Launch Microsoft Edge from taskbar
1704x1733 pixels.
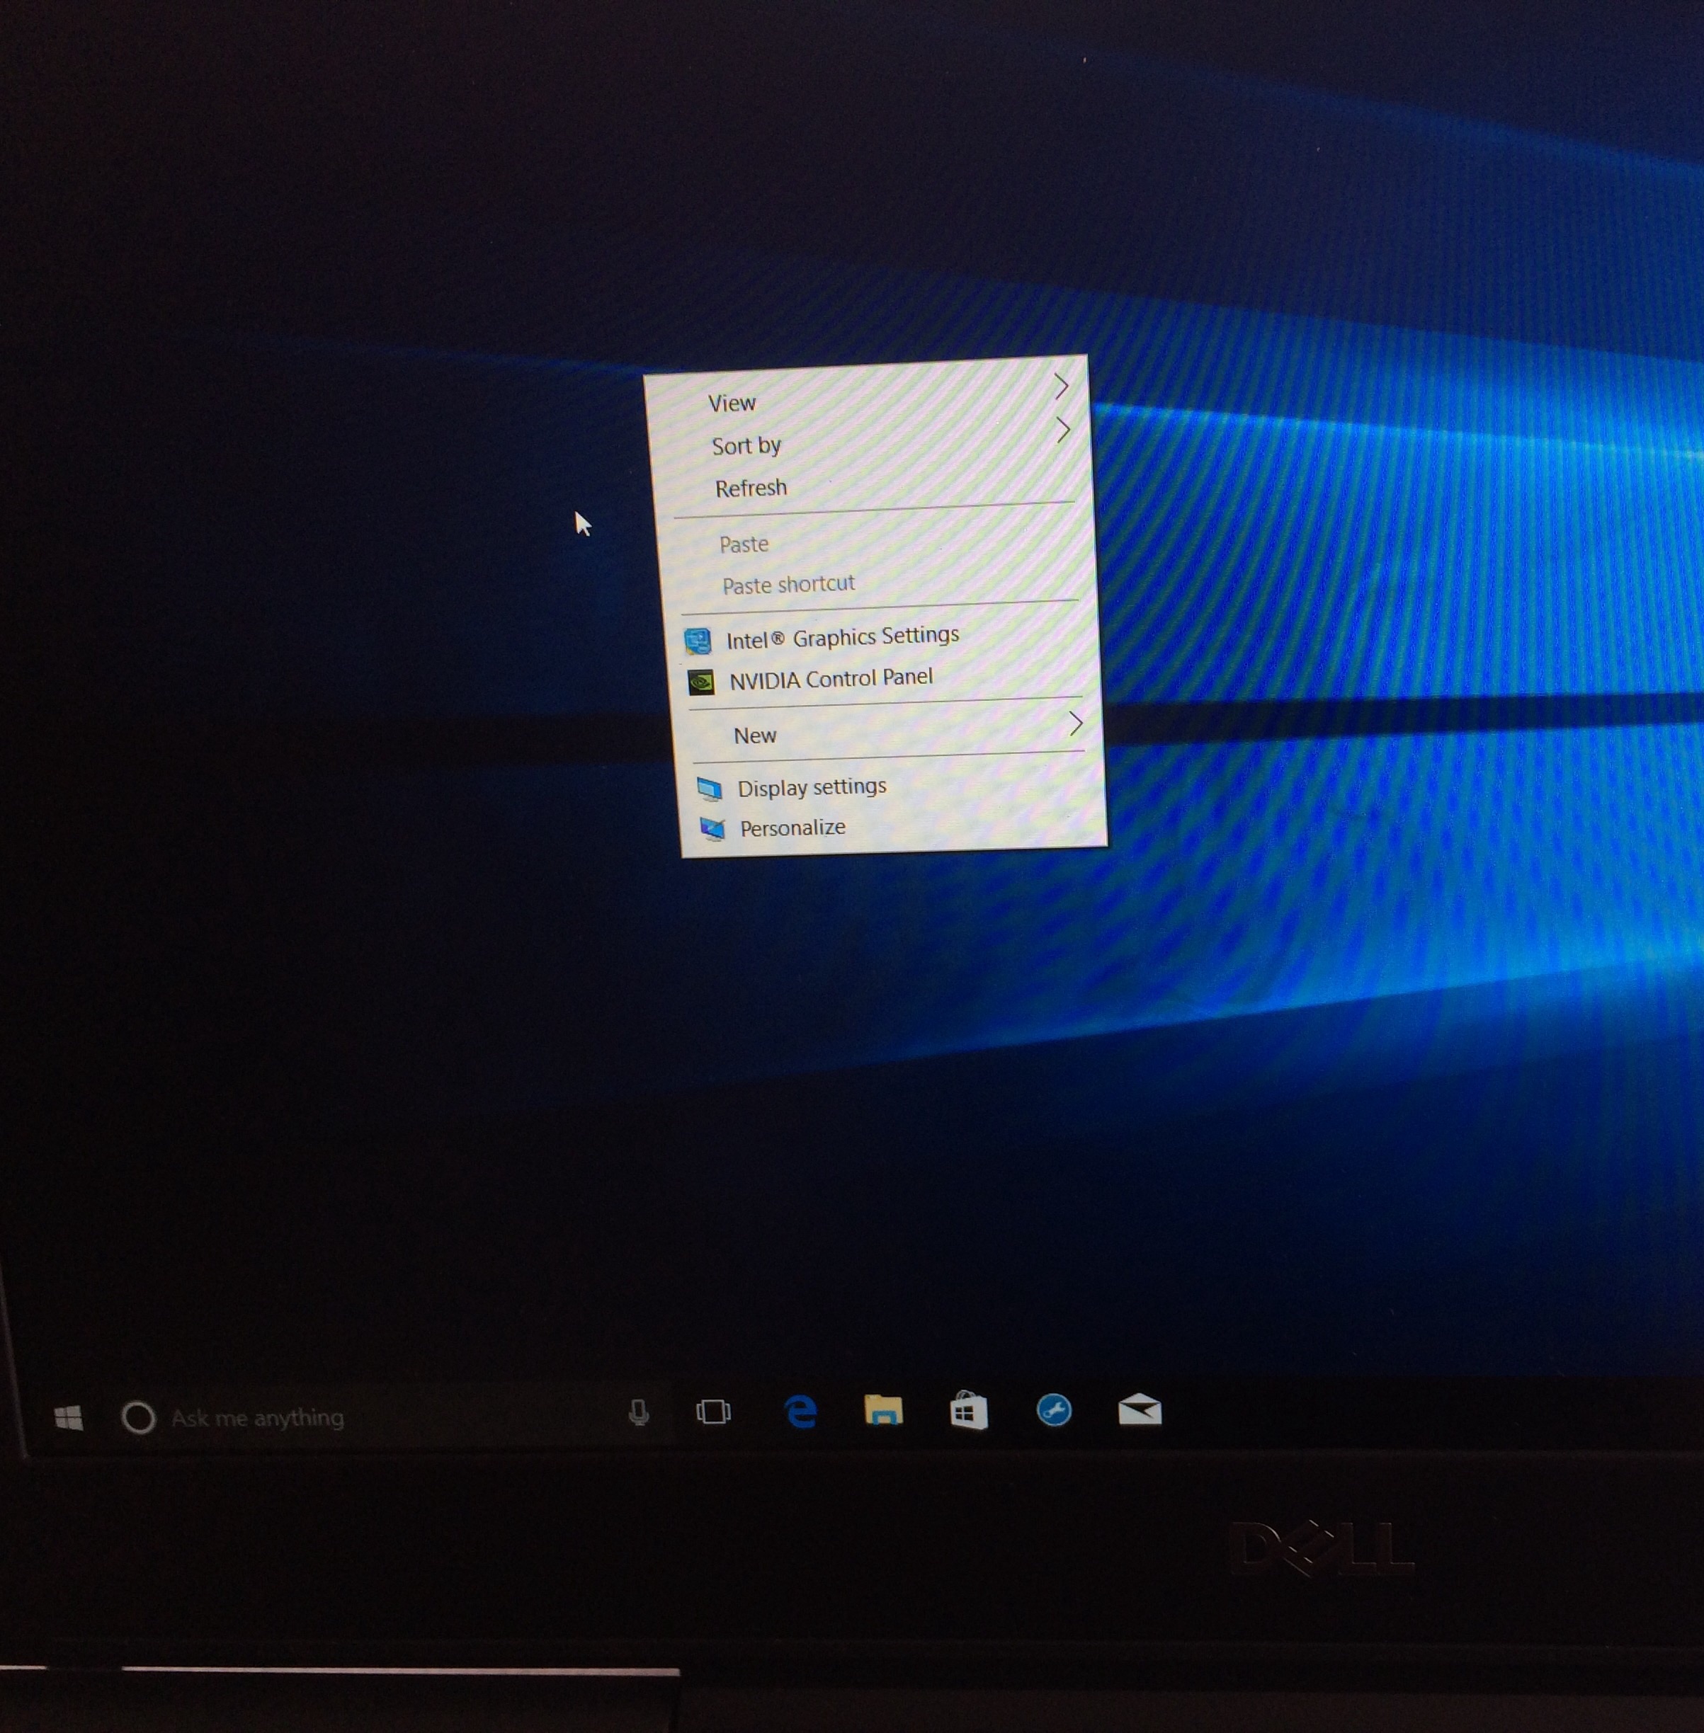801,1411
